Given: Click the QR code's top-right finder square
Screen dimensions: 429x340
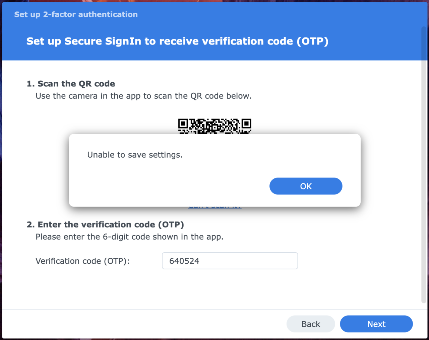Looking at the screenshot, I should [x=247, y=123].
